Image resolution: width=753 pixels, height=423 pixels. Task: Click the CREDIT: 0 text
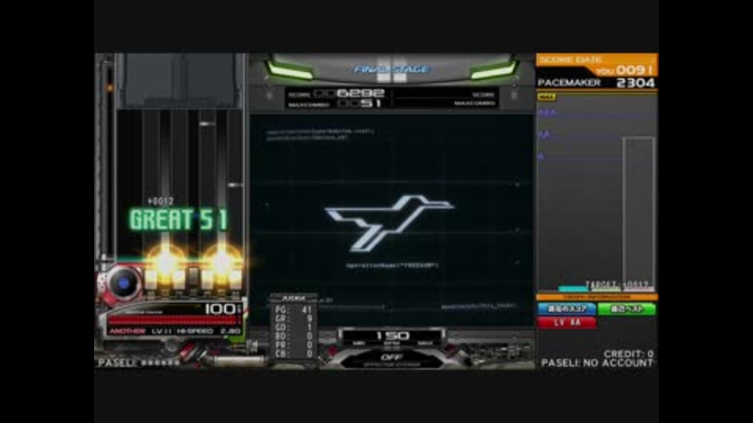coord(628,354)
